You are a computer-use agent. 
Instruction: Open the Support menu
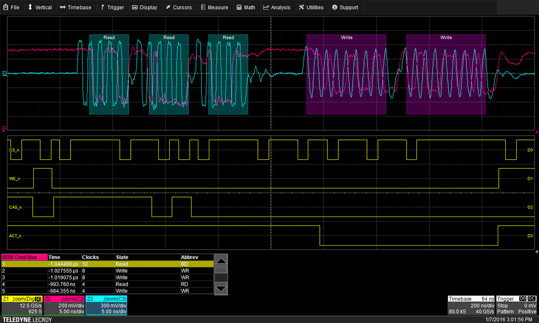(345, 7)
